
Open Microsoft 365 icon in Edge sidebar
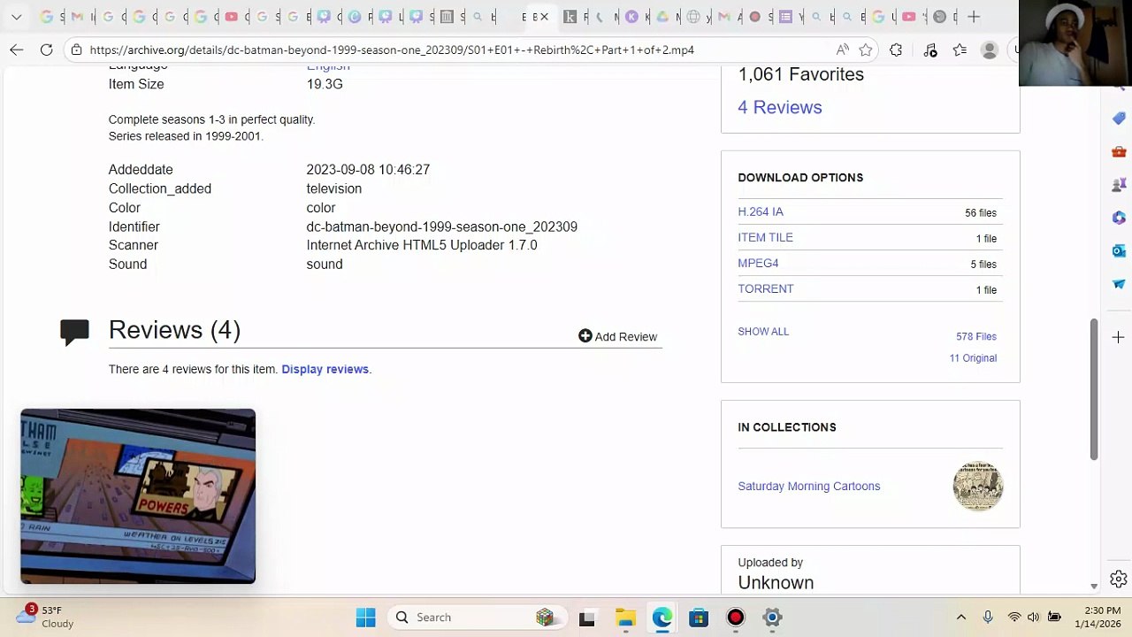(x=1119, y=218)
